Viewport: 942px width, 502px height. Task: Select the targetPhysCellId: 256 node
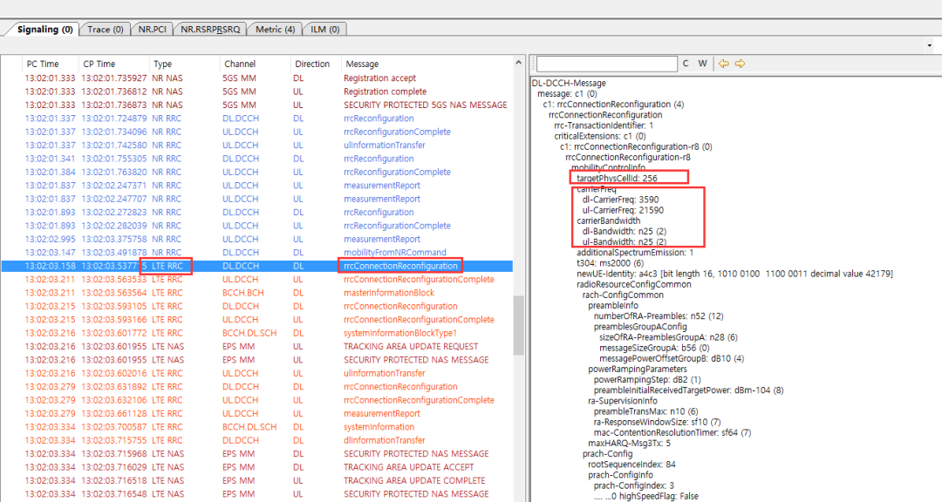[617, 179]
